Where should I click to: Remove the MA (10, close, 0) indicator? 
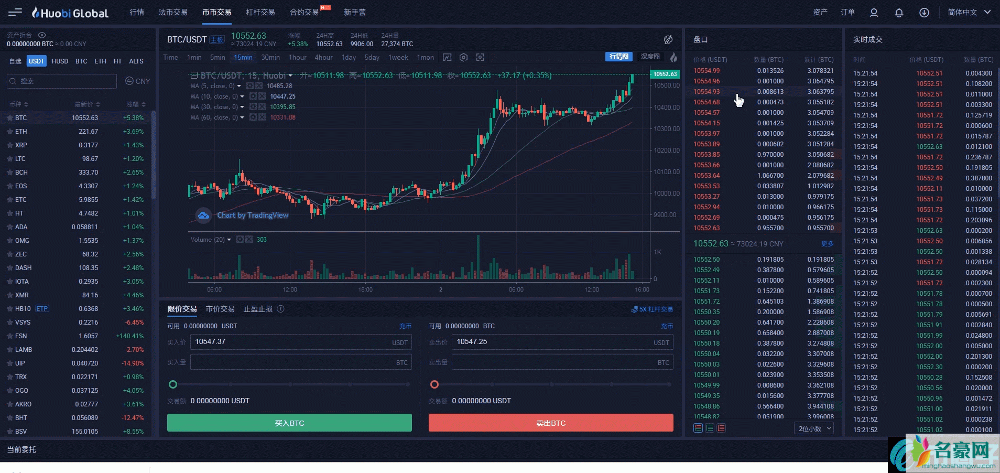click(262, 96)
